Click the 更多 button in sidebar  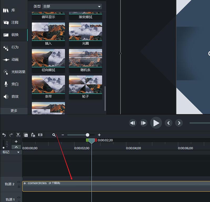[x=14, y=111]
